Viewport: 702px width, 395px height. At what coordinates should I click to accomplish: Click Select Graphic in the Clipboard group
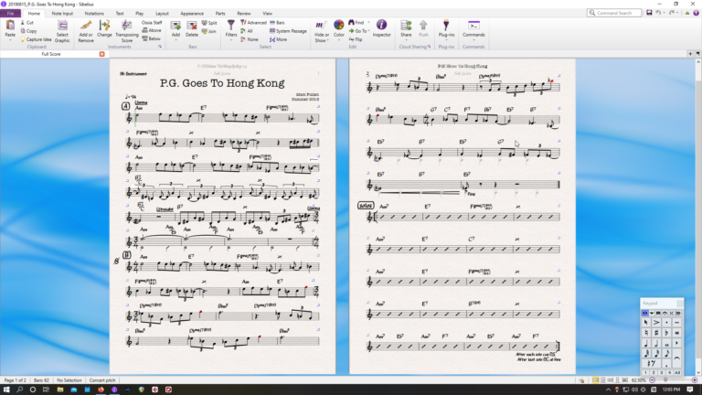(x=62, y=30)
